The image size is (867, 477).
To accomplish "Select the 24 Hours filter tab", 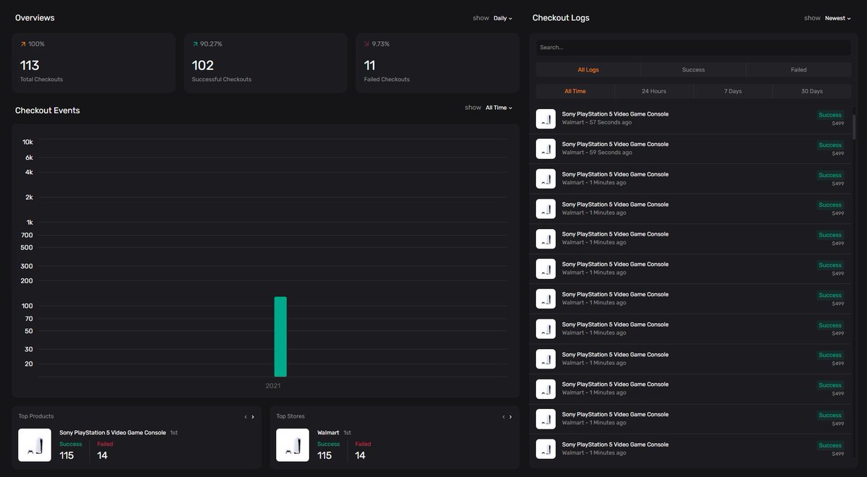I will 654,92.
